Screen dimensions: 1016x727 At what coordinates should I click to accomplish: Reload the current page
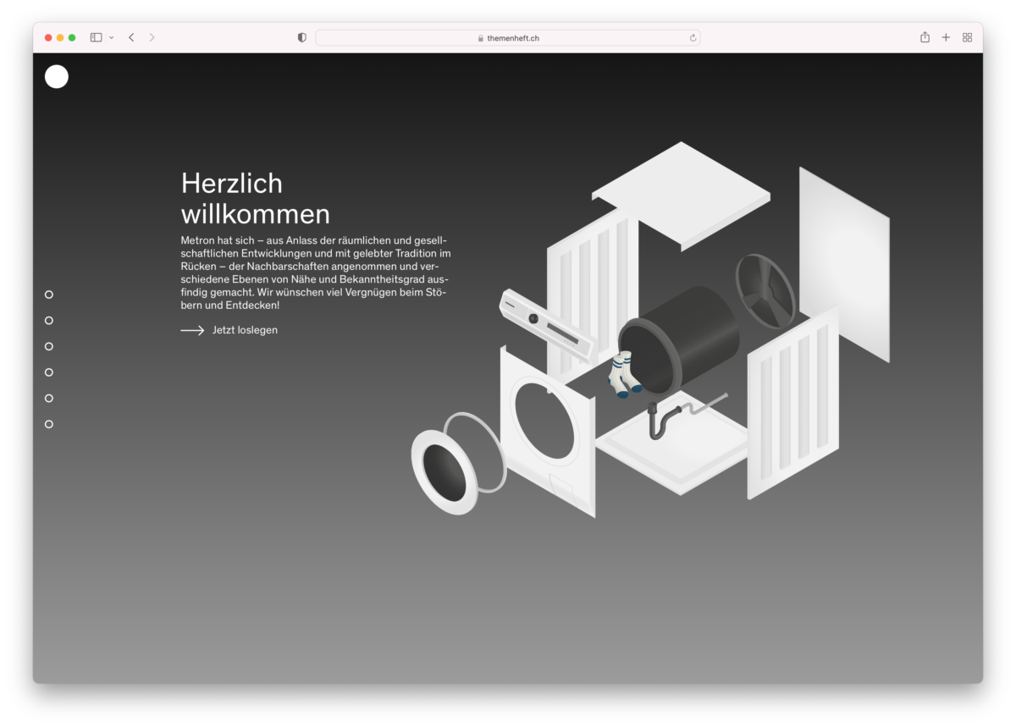coord(693,37)
